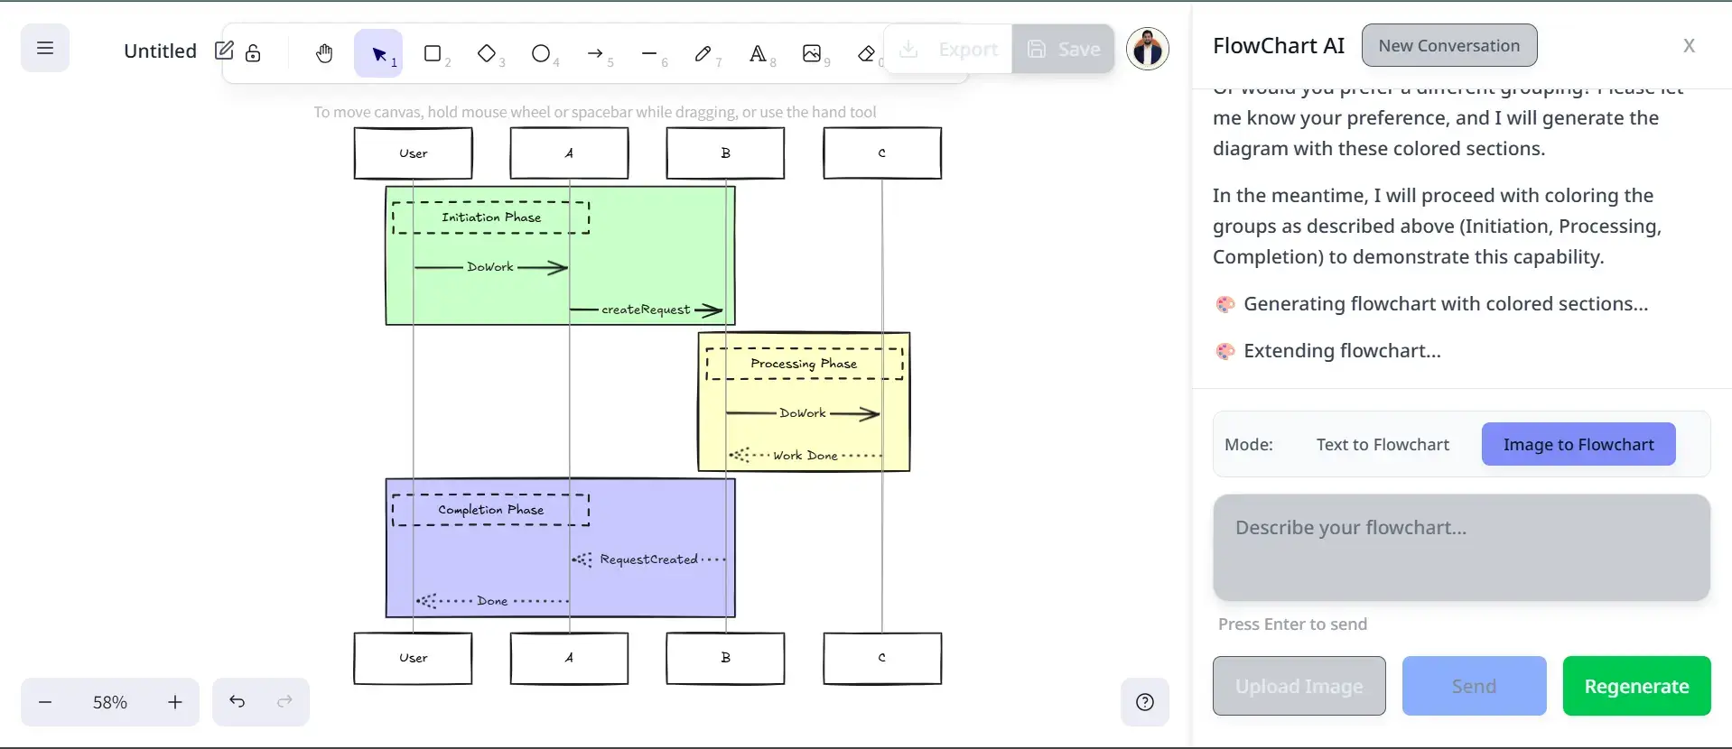Select the Line tool
The height and width of the screenshot is (749, 1732).
coord(649,54)
